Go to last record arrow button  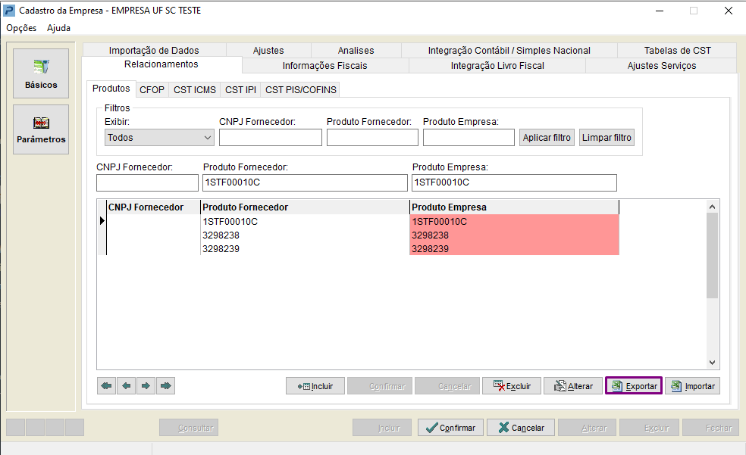point(165,385)
